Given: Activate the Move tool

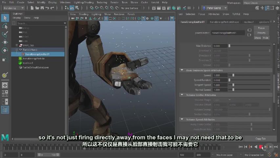Looking at the screenshot, I should pyautogui.click(x=5, y=42).
